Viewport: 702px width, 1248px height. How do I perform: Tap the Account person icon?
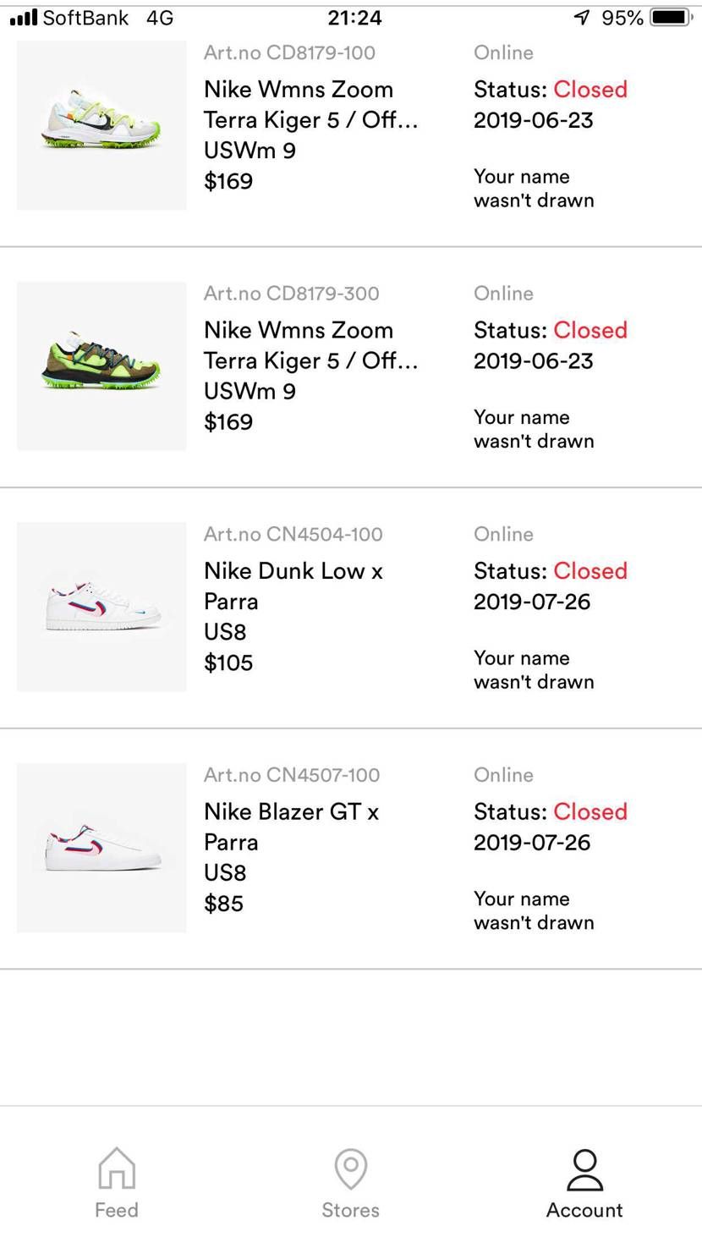[584, 1168]
